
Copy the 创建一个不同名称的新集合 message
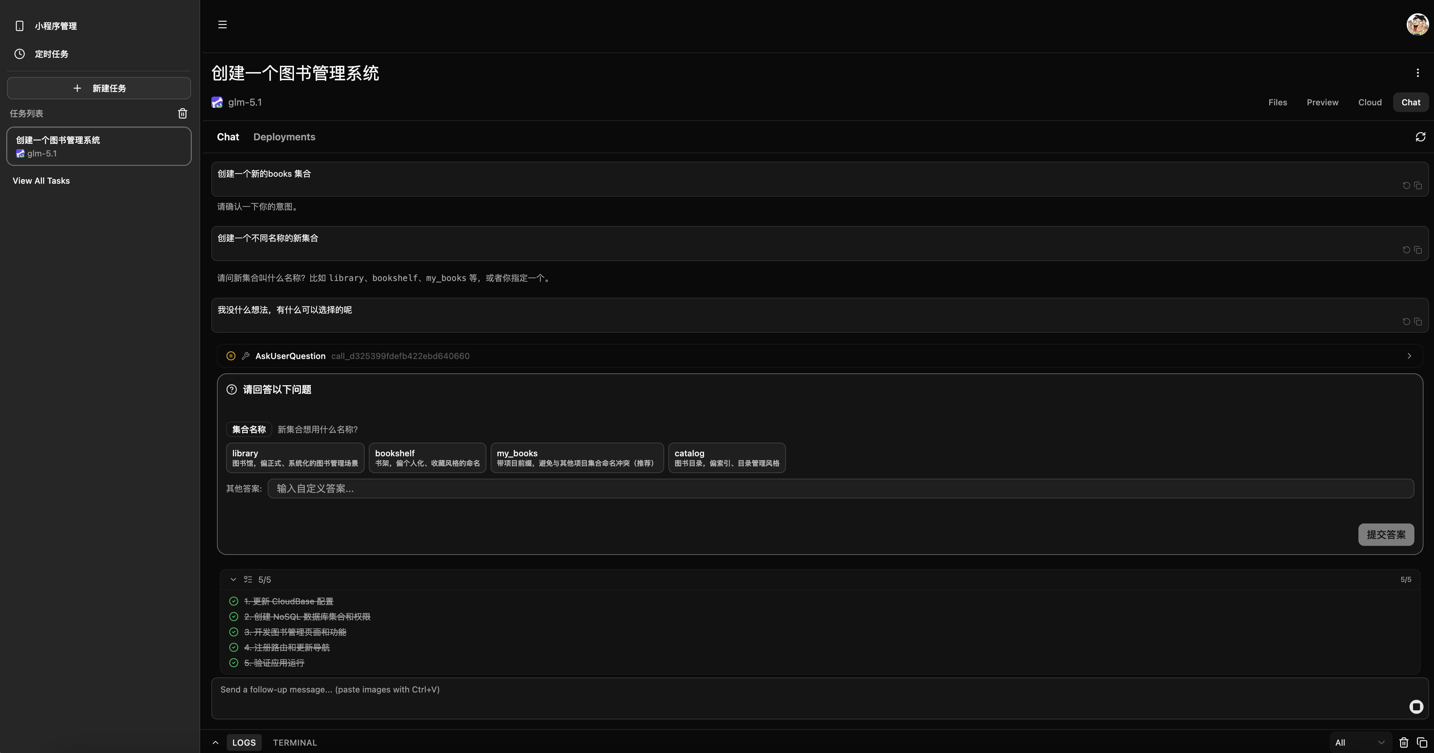[x=1418, y=251]
